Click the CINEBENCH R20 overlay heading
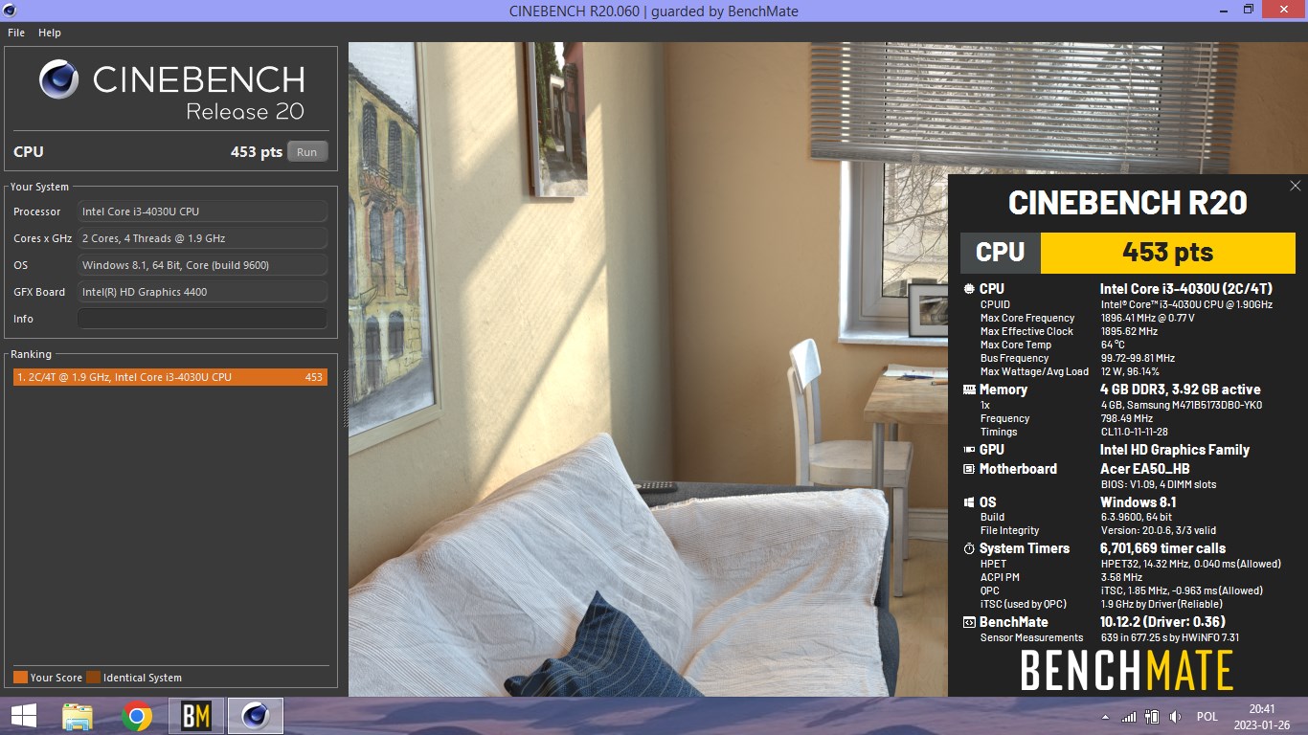1308x735 pixels. click(1127, 203)
